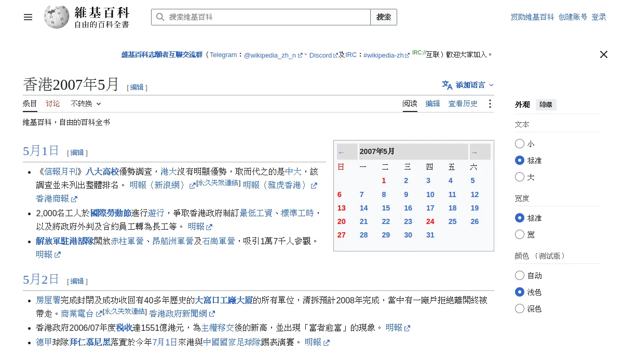Click 编辑 next to 5月2日 heading
623x350 pixels.
point(77,282)
